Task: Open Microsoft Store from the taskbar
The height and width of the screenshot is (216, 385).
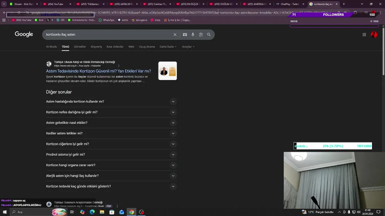Action: click(112, 212)
